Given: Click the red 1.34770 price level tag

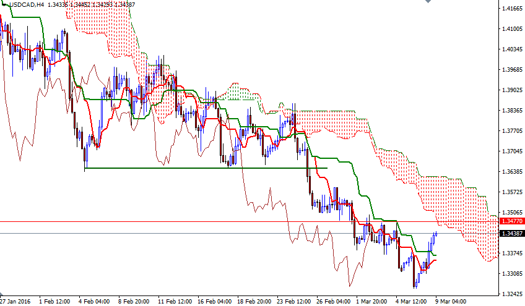Looking at the screenshot, I should [x=511, y=221].
